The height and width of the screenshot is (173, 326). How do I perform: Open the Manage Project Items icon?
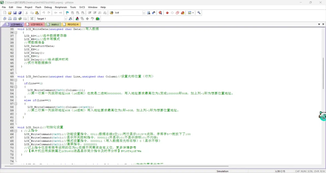(x=77, y=19)
